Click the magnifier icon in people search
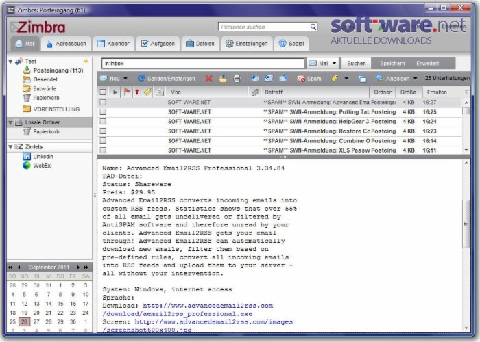Viewport: 480px width, 342px height. pos(313,27)
